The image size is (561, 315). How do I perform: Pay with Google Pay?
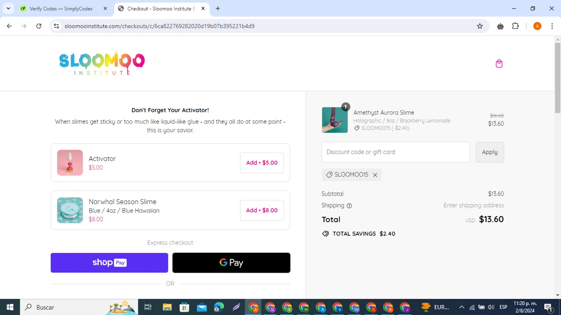pyautogui.click(x=231, y=263)
